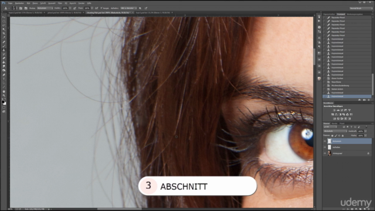Add a Brightness/Contrast adjustment
The width and height of the screenshot is (375, 211).
pos(334,110)
